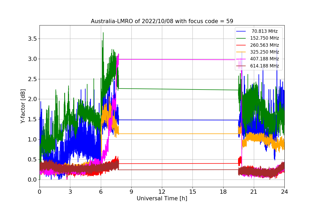
Task: Click the x-axis tick label 6
Action: (x=101, y=192)
